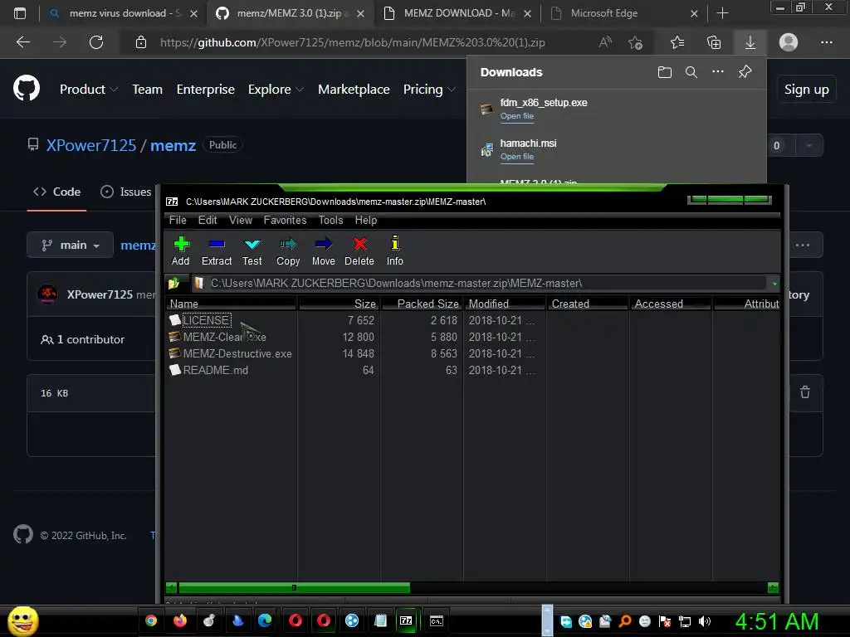Click the Copy icon in 7-Zip toolbar
Screen dimensions: 850x637
[288, 245]
